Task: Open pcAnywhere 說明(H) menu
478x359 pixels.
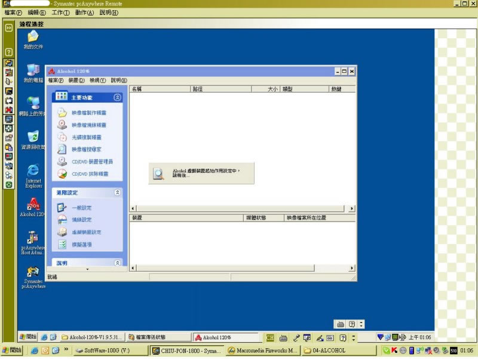Action: pyautogui.click(x=109, y=13)
